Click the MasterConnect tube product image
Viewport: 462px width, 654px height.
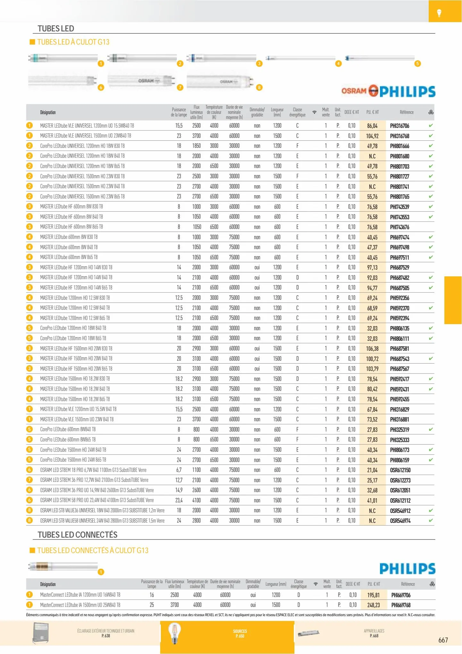(63, 566)
